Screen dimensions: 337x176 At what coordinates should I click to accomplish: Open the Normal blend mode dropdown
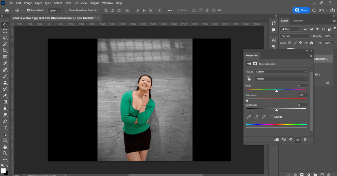(296, 36)
